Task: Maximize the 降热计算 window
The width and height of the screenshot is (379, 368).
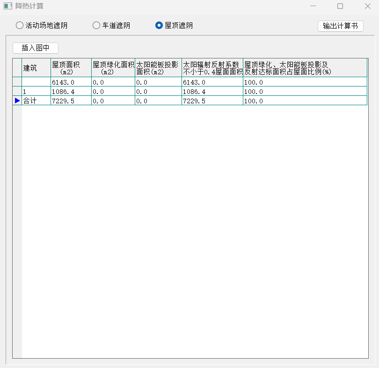Action: click(x=340, y=6)
